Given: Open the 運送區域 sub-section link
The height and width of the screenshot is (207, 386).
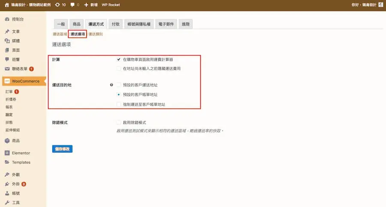Looking at the screenshot, I should [60, 34].
